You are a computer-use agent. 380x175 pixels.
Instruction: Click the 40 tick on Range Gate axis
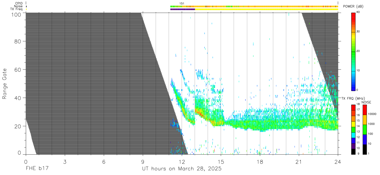tap(18, 98)
